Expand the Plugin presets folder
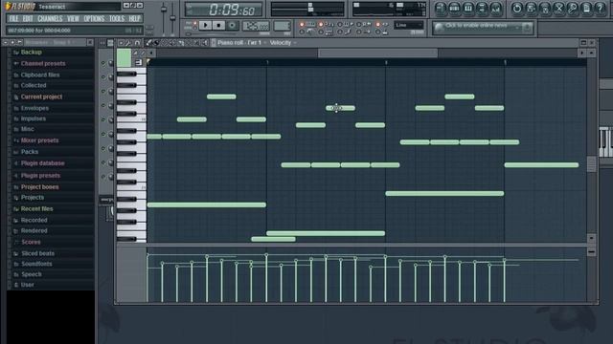The image size is (613, 344). tap(40, 176)
